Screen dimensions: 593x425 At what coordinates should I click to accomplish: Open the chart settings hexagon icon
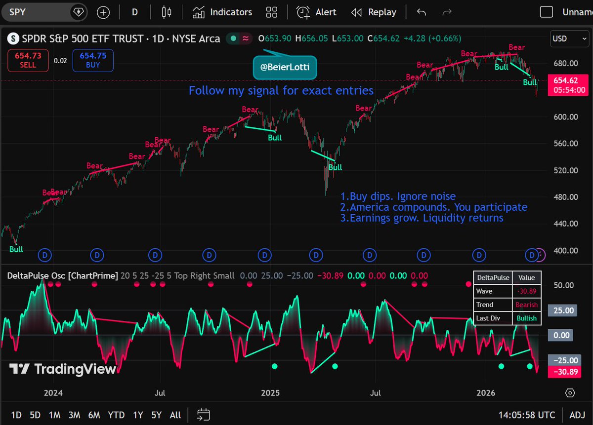(x=570, y=393)
